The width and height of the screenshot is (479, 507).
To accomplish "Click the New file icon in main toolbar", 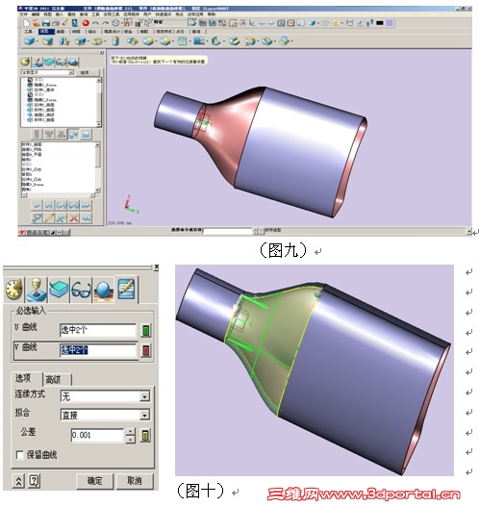I will (26, 23).
